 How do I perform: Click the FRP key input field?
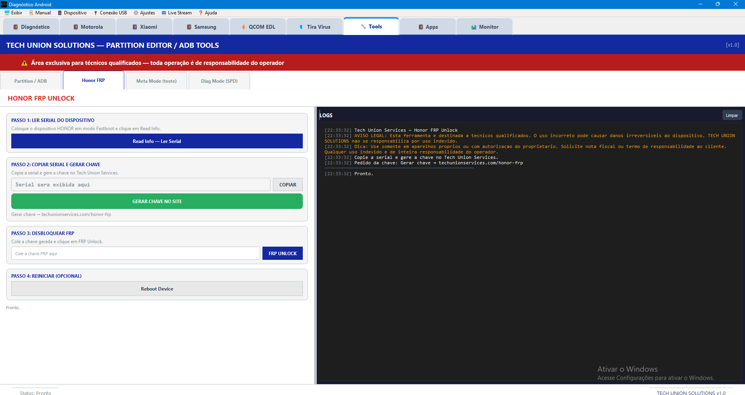pos(135,254)
